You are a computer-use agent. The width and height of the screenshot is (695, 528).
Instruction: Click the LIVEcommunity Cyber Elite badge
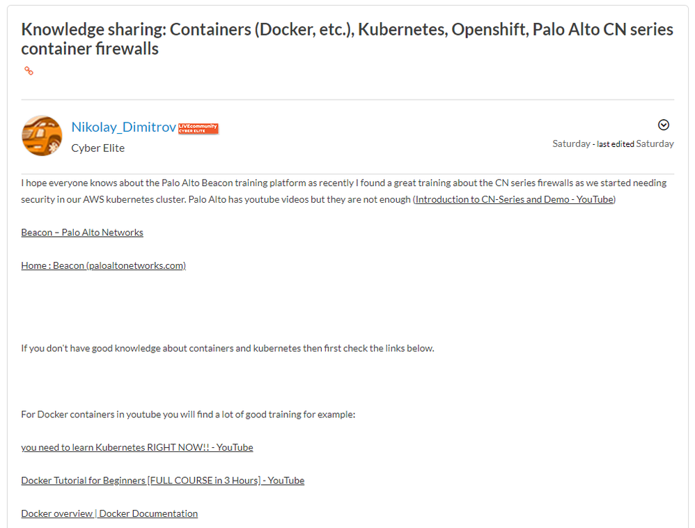198,128
